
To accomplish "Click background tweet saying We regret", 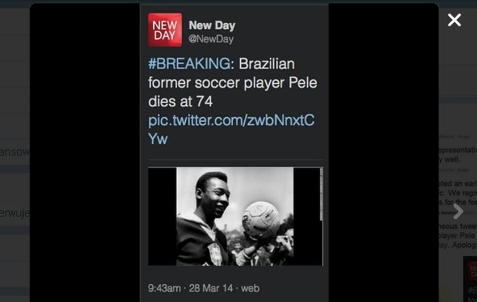I will 458,193.
